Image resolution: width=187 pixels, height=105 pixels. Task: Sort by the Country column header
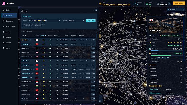coord(37,36)
